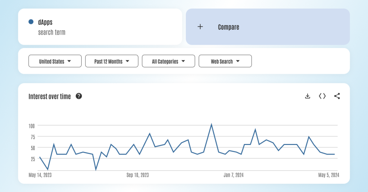Share the Interest over time chart
Screen dimensions: 368x192
337,96
